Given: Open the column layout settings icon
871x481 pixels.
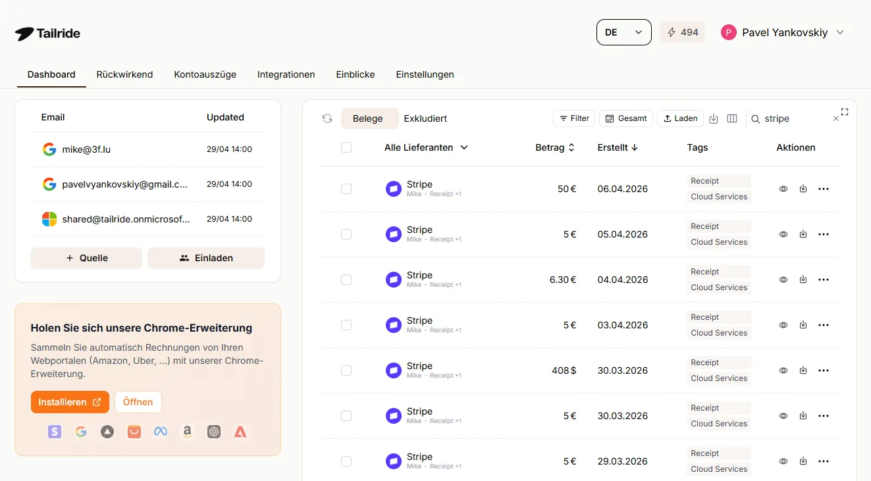Looking at the screenshot, I should tap(732, 118).
